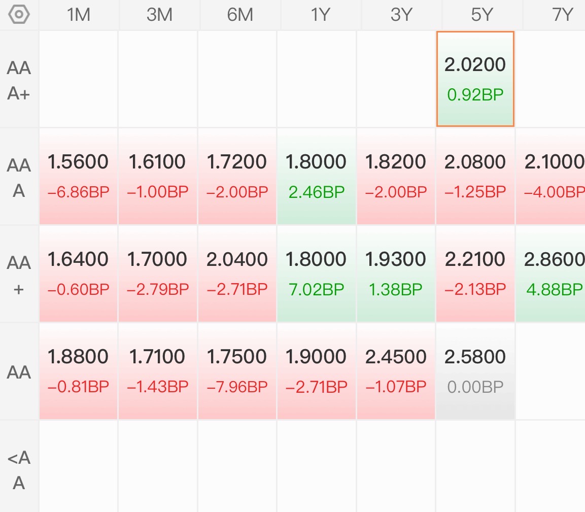Open the AA 5Y cell with 0.00BP
Viewport: 585px width, 512px height.
[475, 371]
